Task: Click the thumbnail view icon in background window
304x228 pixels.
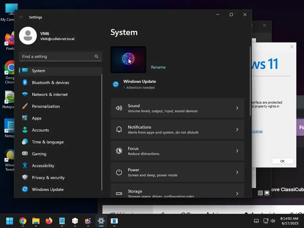Action: point(267,193)
